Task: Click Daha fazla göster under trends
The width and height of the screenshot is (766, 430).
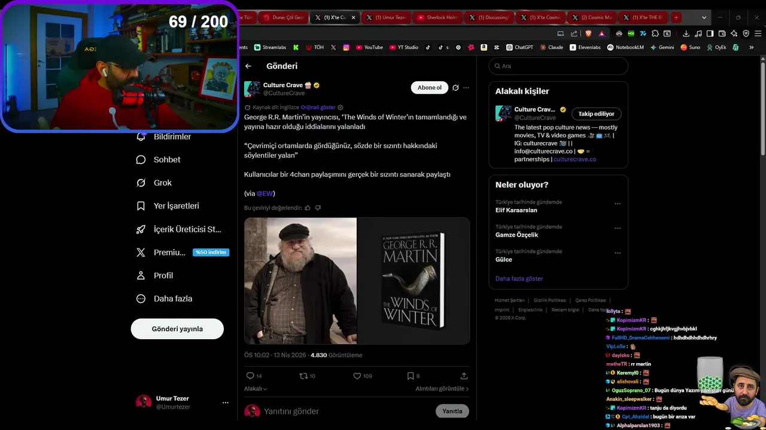Action: coord(519,279)
